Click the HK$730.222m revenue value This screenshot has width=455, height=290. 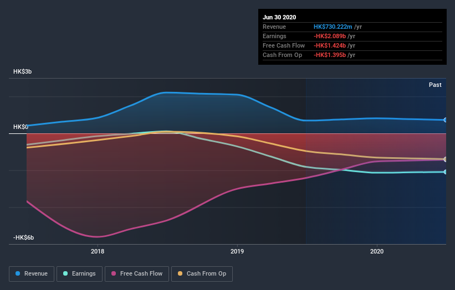click(x=333, y=27)
